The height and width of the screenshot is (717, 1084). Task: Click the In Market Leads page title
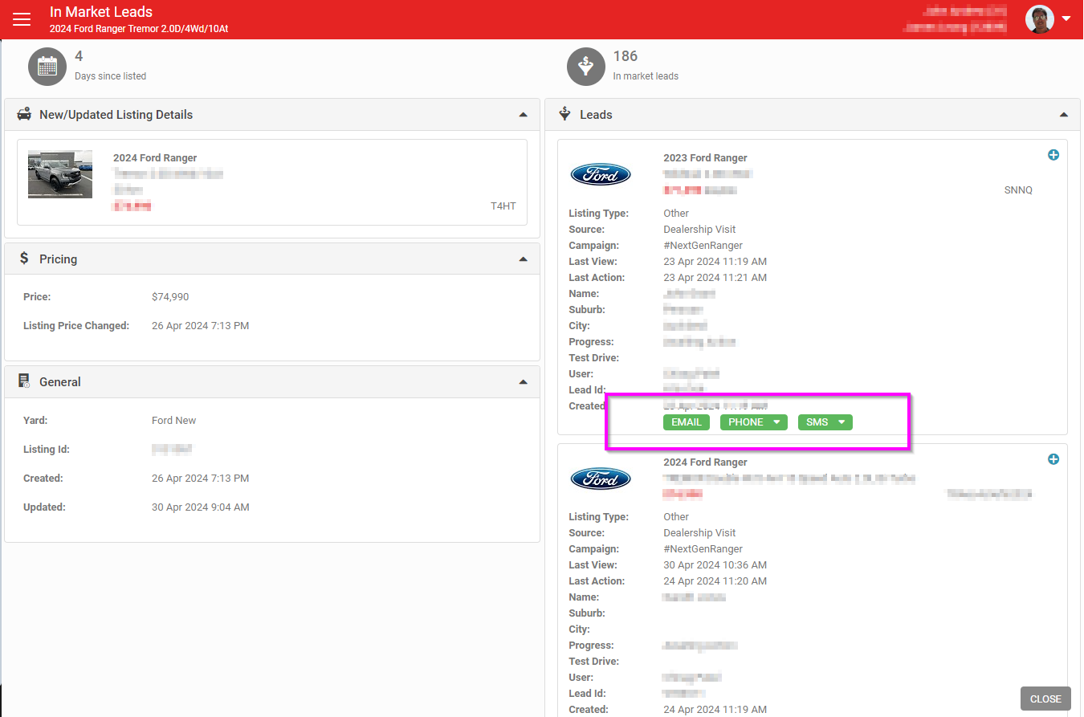[101, 12]
